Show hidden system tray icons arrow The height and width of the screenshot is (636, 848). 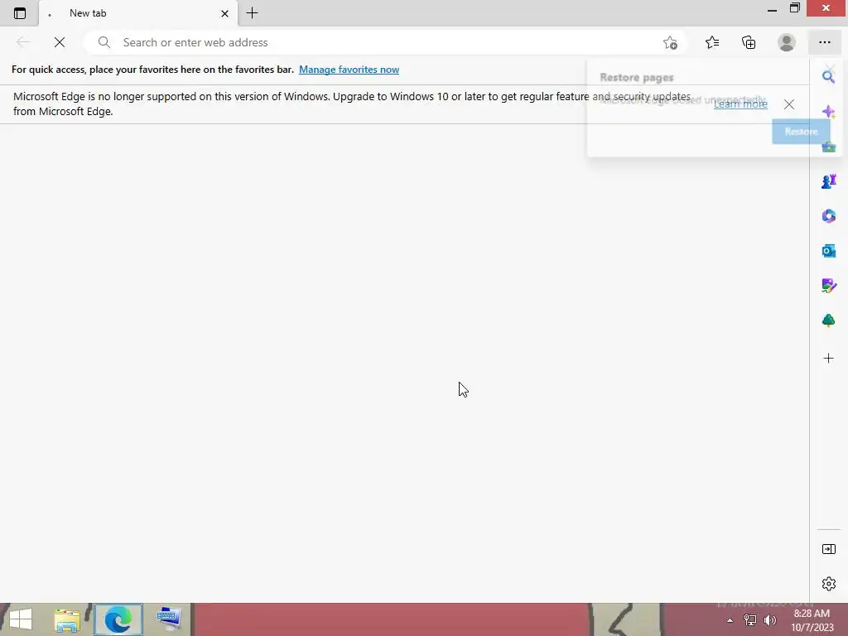click(730, 620)
